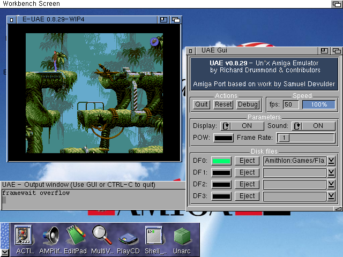Toggle the Sound ON cycle gadget
The image size is (343, 257).
[313, 126]
